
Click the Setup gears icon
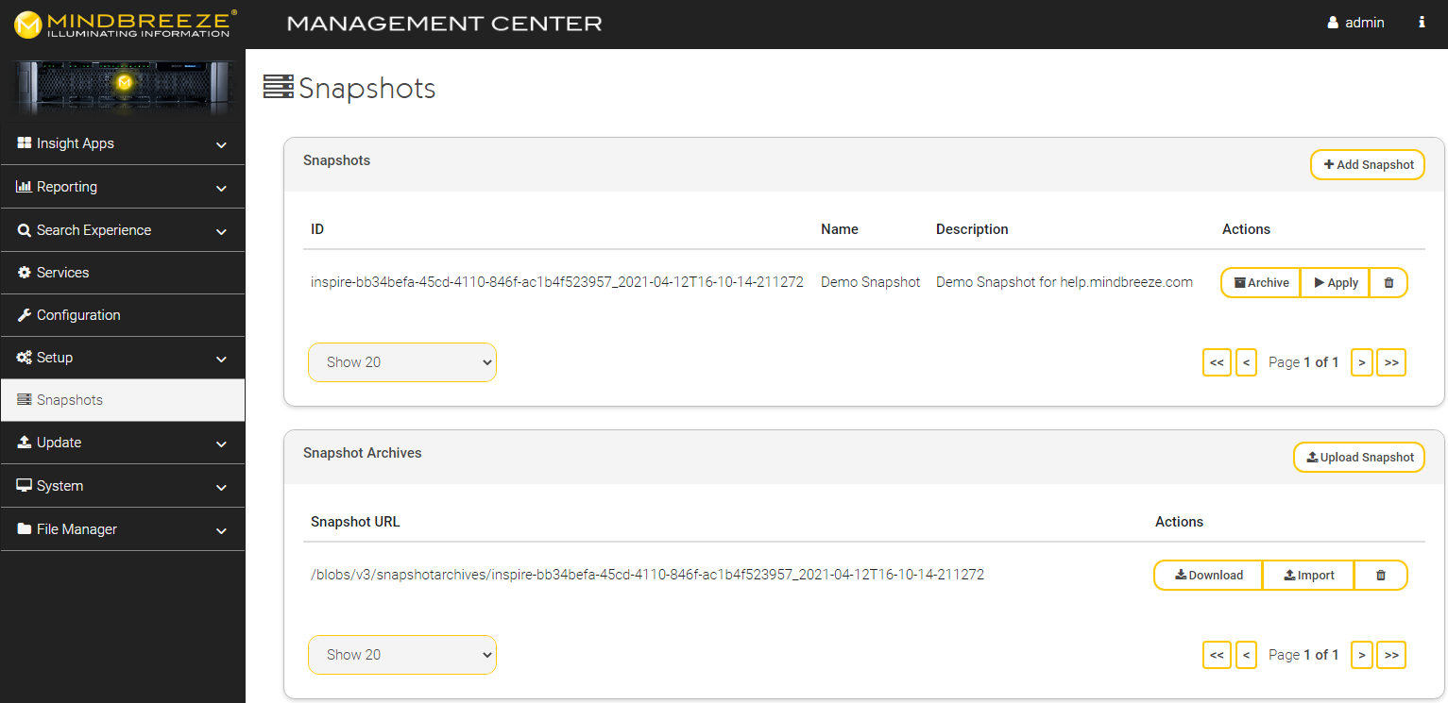pos(25,358)
